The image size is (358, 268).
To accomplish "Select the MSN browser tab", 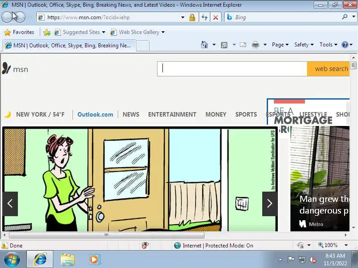I will (x=69, y=46).
